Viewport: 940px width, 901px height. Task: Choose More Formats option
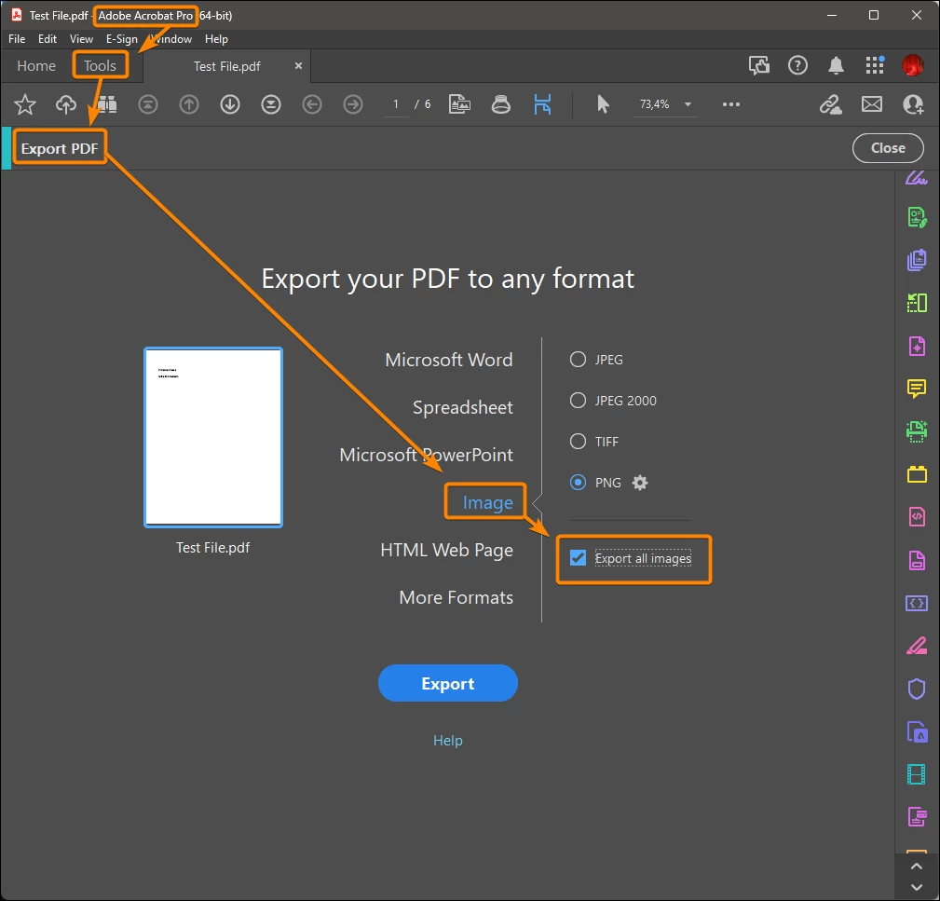tap(456, 597)
